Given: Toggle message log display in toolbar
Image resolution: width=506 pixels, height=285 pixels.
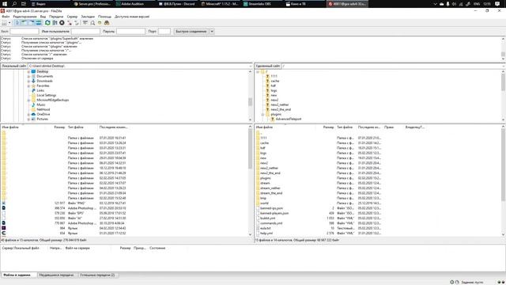Looking at the screenshot, I should [x=17, y=23].
